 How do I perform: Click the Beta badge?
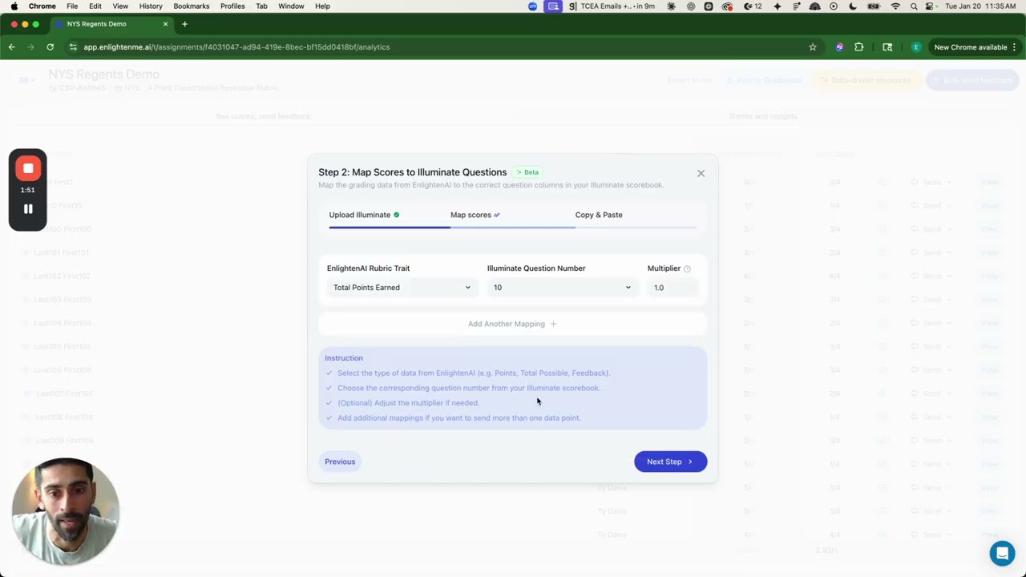coord(527,172)
